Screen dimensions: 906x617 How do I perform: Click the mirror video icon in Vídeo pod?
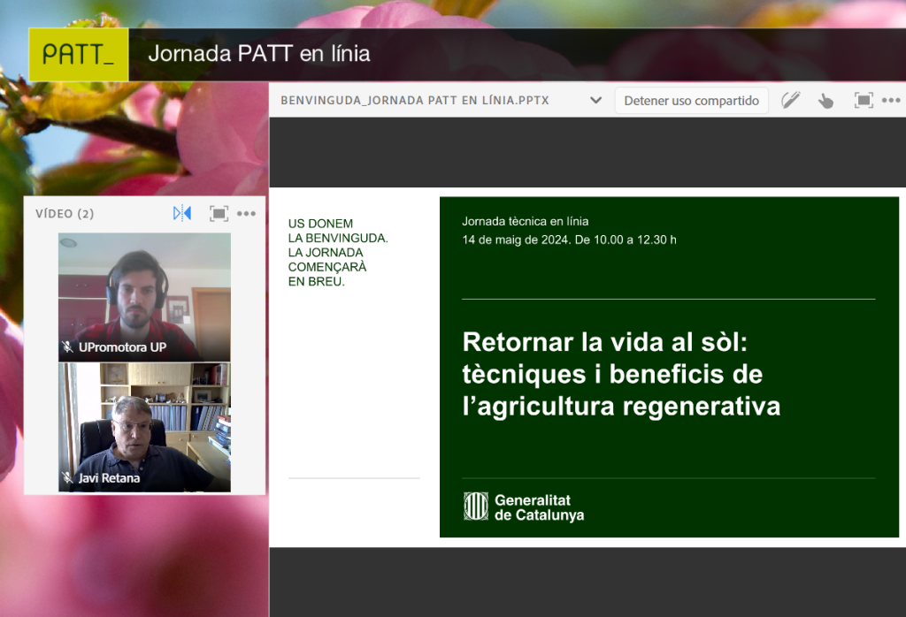[x=182, y=214]
